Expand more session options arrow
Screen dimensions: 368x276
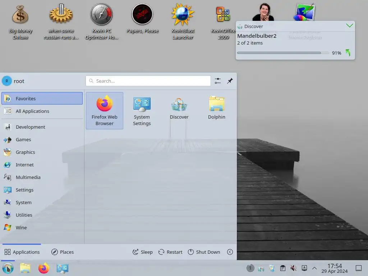click(230, 252)
